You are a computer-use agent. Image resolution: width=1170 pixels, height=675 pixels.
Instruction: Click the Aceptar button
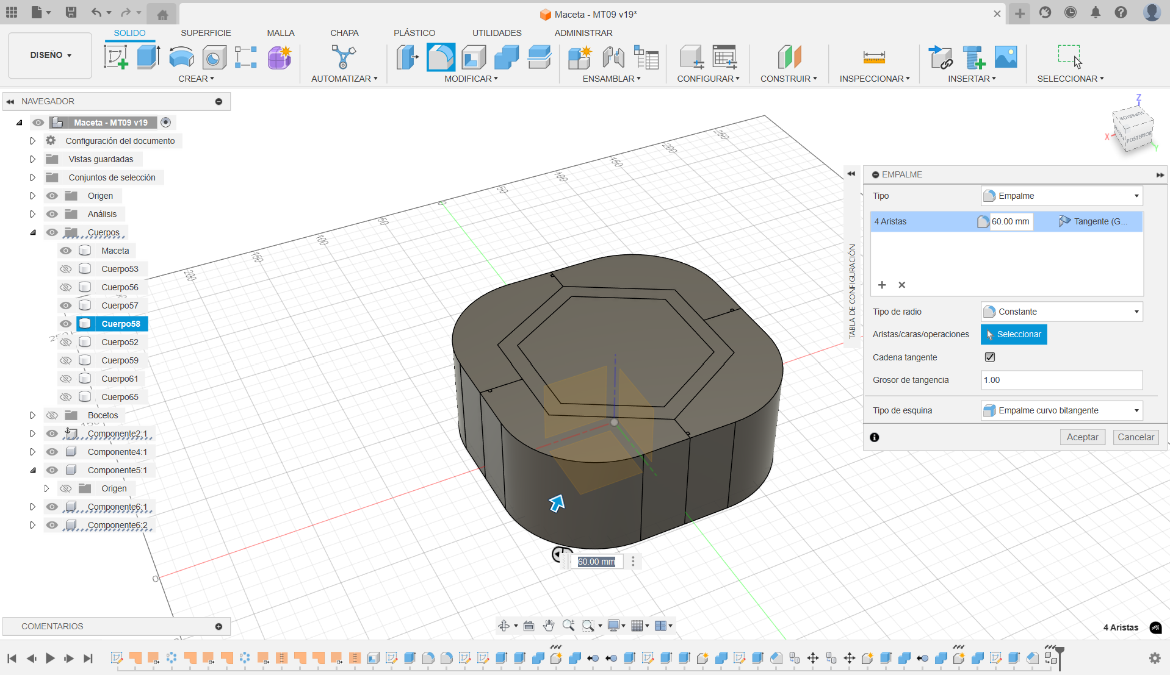pos(1082,437)
